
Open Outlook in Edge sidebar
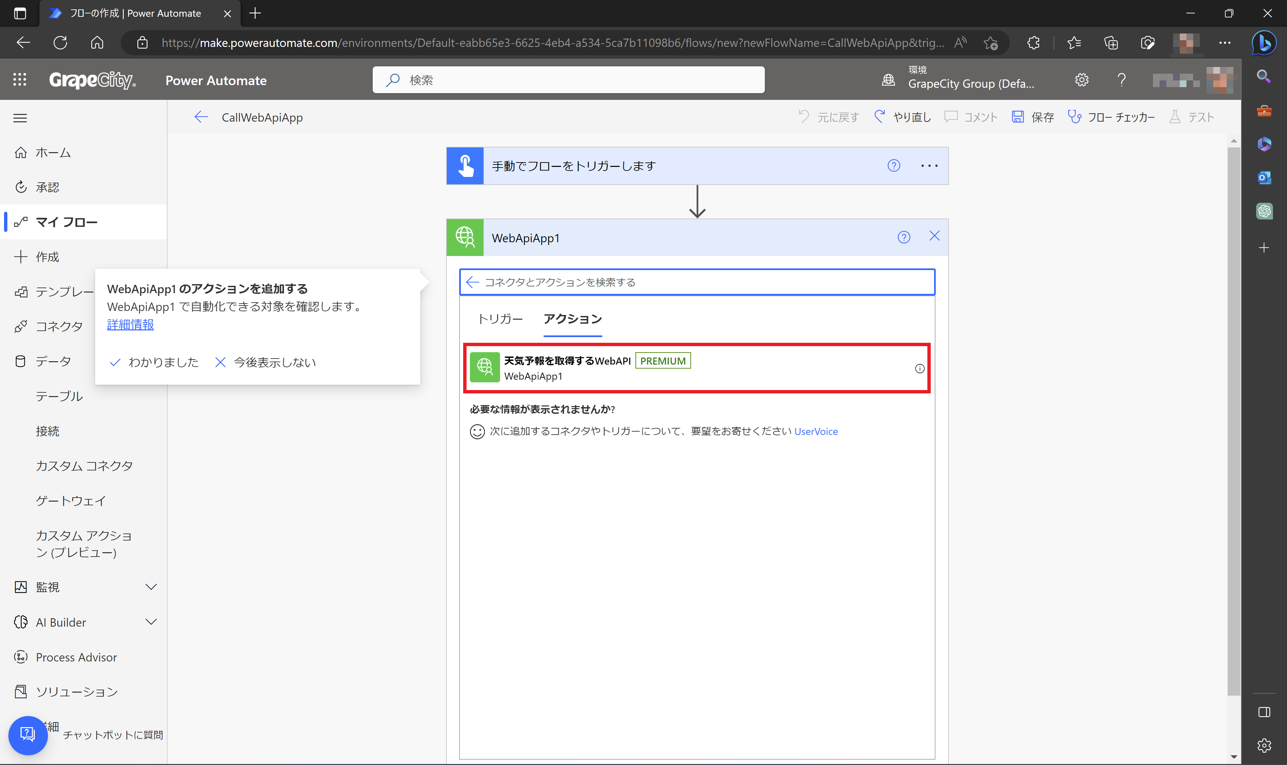pos(1264,178)
